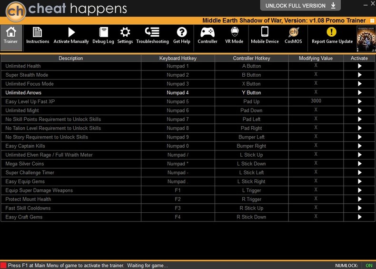The image size is (376, 269).
Task: Click the Pad Right controller hotkey
Action: (251, 128)
